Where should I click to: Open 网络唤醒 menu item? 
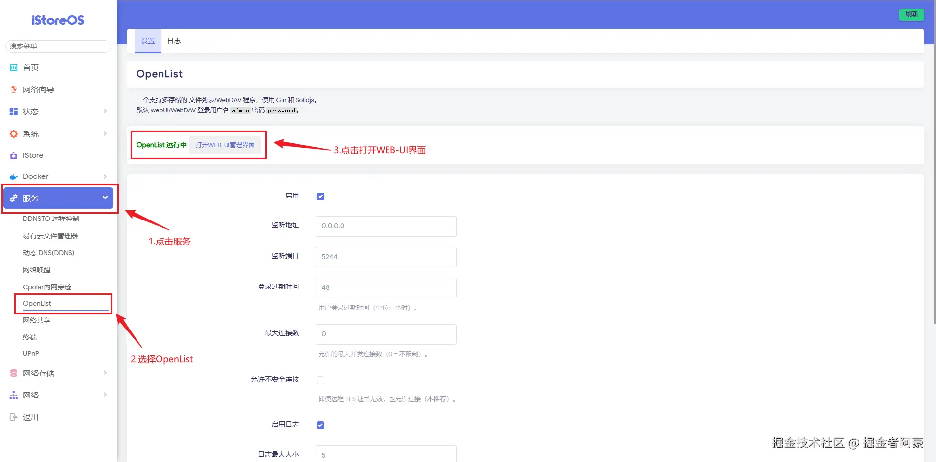(37, 270)
